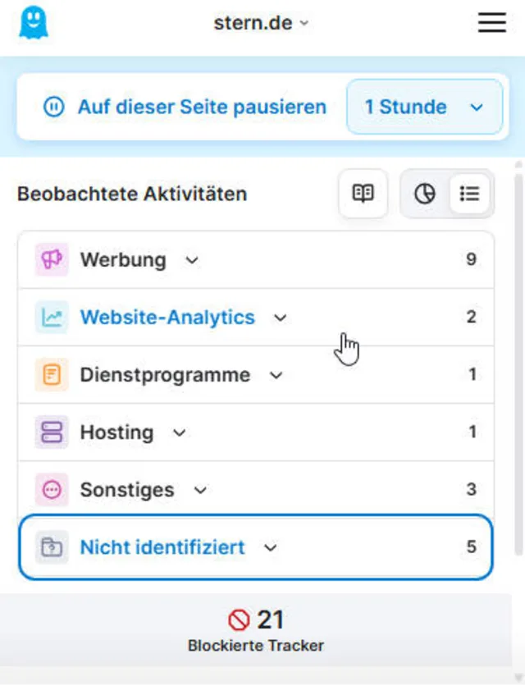Open the hamburger menu
Screen dimensions: 525x686
[x=492, y=23]
